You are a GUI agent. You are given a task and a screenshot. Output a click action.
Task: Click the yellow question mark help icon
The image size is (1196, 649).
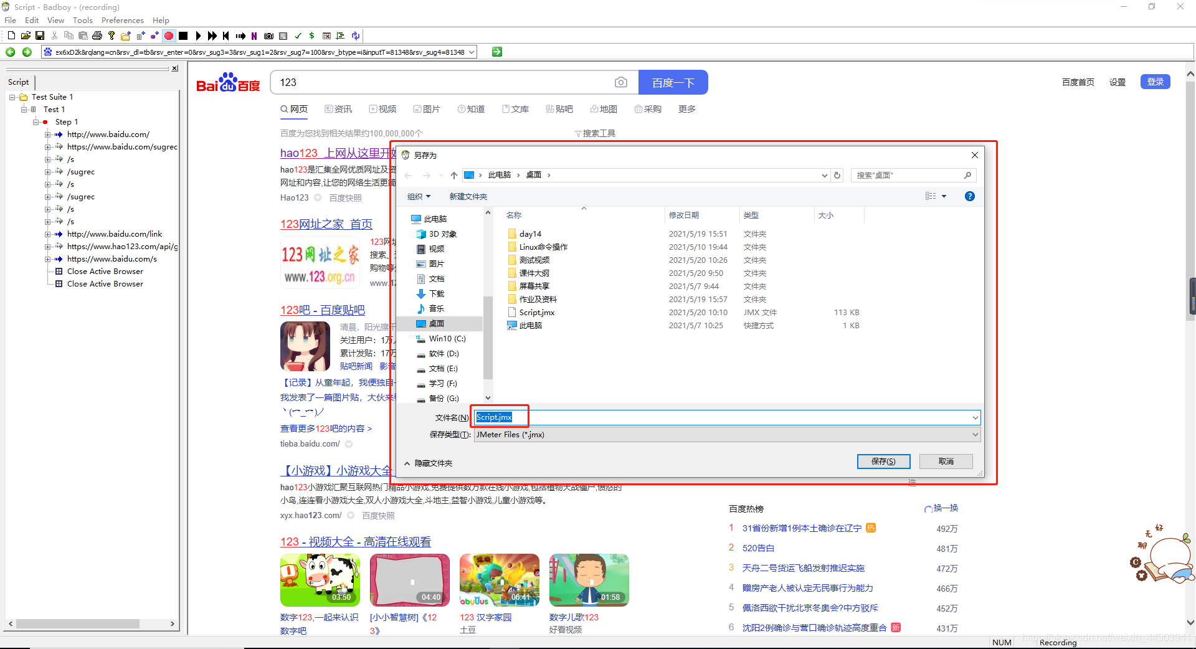click(x=112, y=36)
